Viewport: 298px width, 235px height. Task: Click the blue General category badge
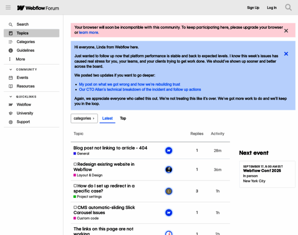(81, 154)
